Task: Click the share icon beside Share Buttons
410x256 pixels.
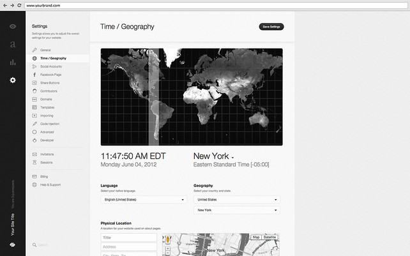Action: pos(34,83)
